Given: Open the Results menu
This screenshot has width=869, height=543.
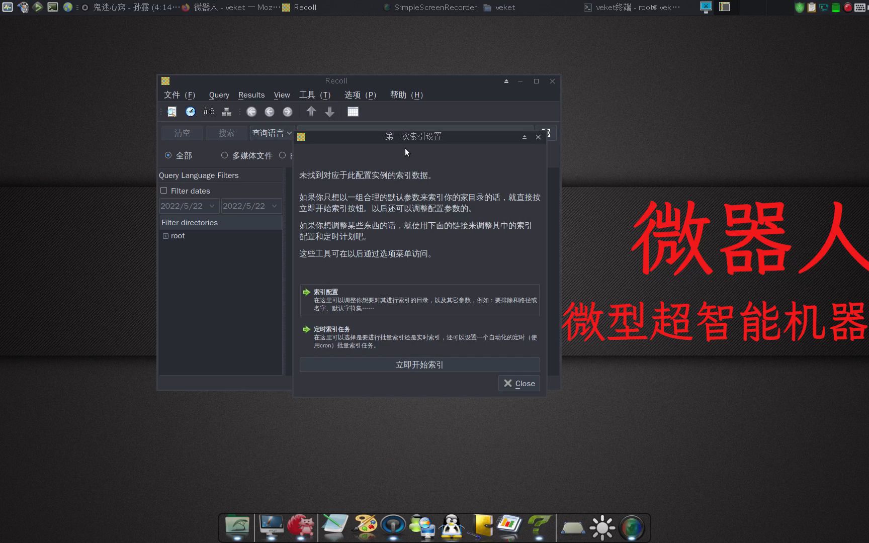Looking at the screenshot, I should point(251,95).
